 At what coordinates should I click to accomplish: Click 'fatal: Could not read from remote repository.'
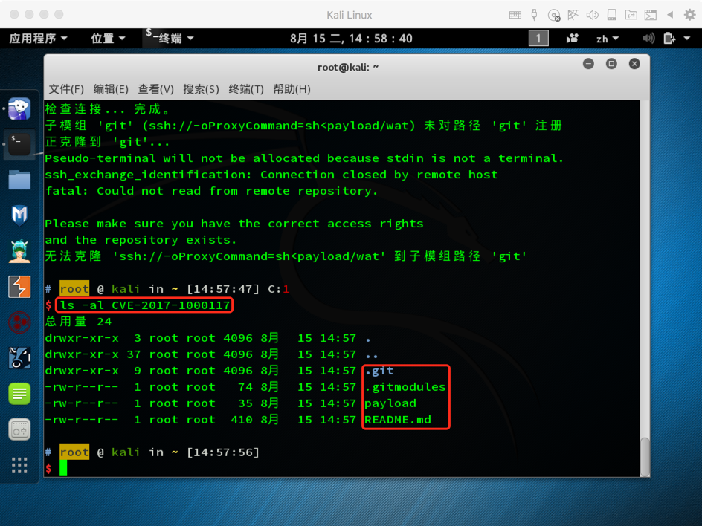point(211,191)
